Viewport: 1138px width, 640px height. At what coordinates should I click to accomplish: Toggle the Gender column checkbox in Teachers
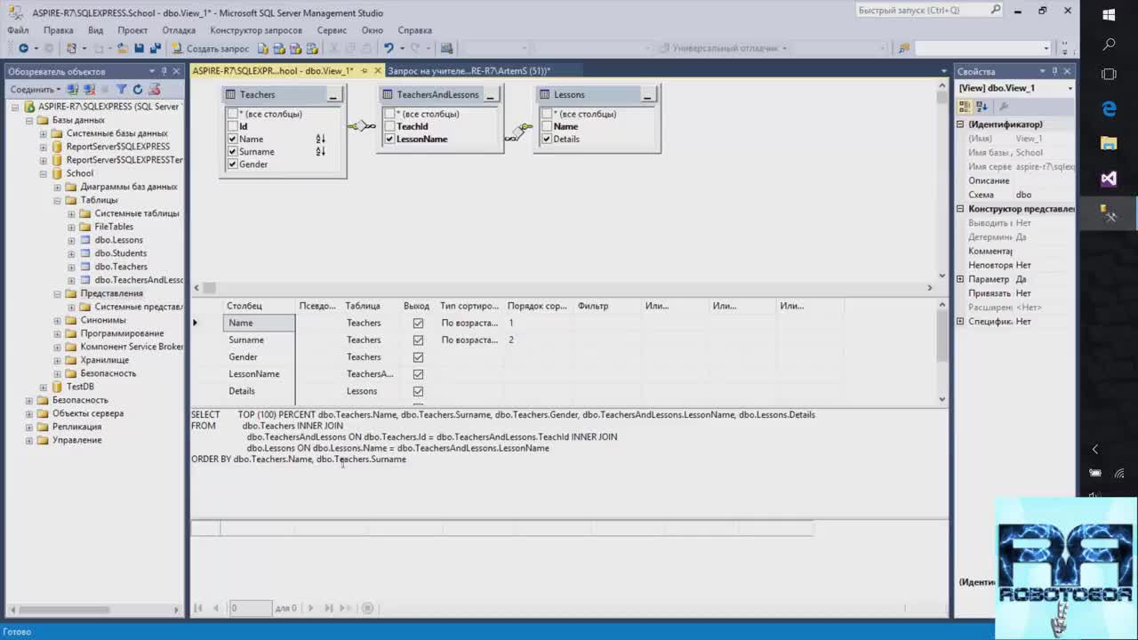click(x=233, y=164)
